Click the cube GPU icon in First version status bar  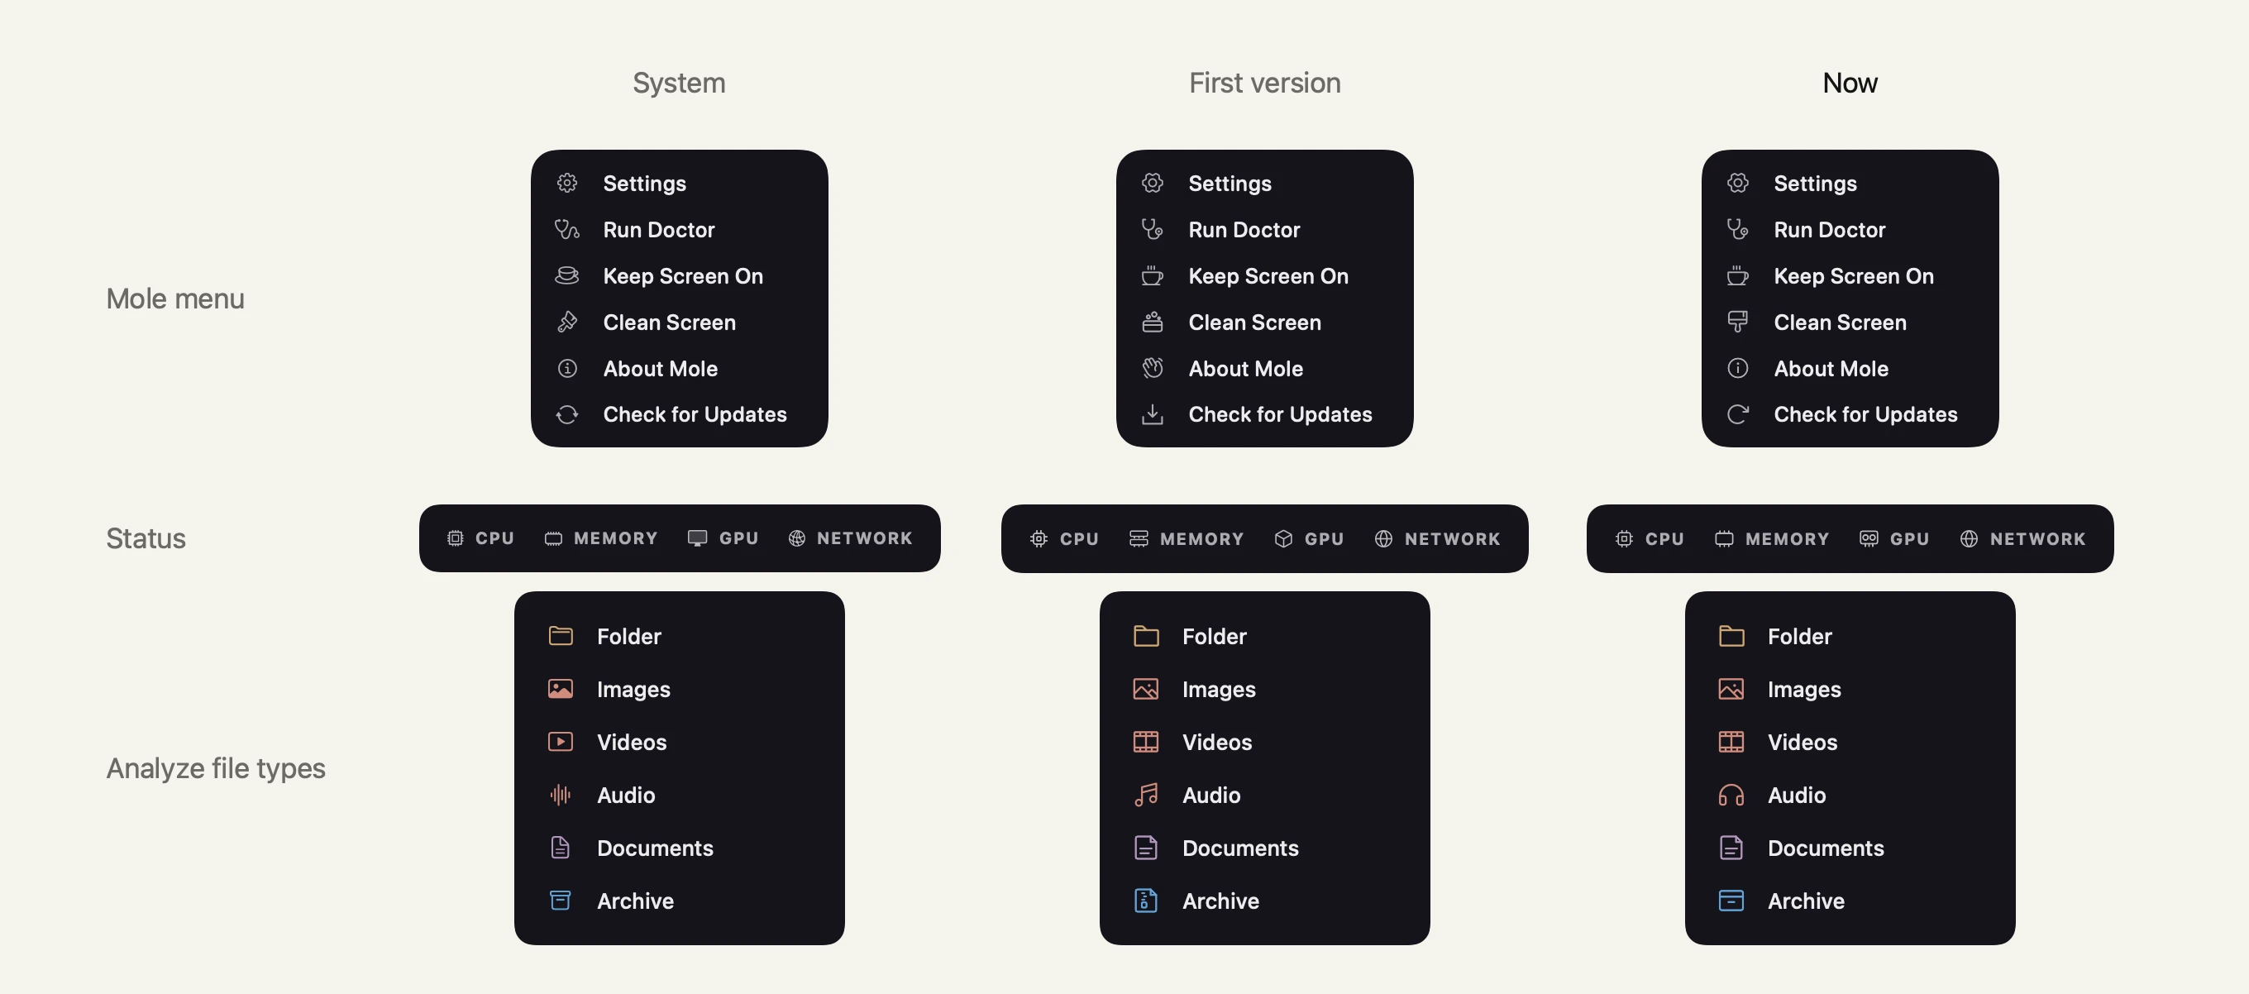point(1283,539)
